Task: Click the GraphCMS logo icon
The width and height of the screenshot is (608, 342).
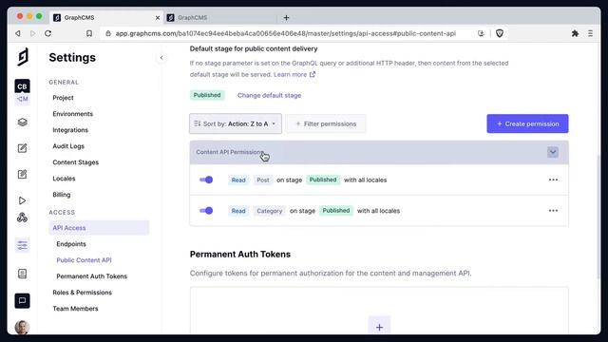Action: pos(23,57)
